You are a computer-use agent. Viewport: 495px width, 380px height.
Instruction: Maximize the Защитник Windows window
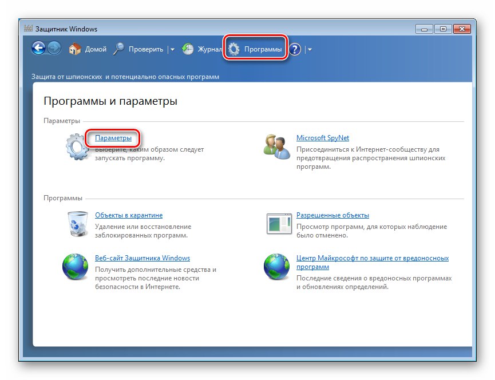pos(443,29)
